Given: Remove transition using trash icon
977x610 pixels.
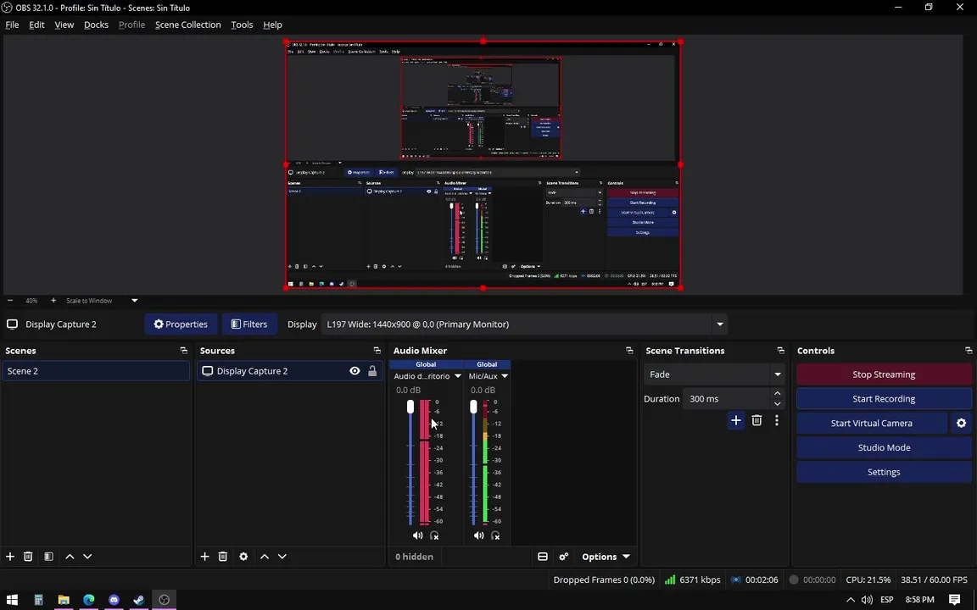Looking at the screenshot, I should [756, 421].
